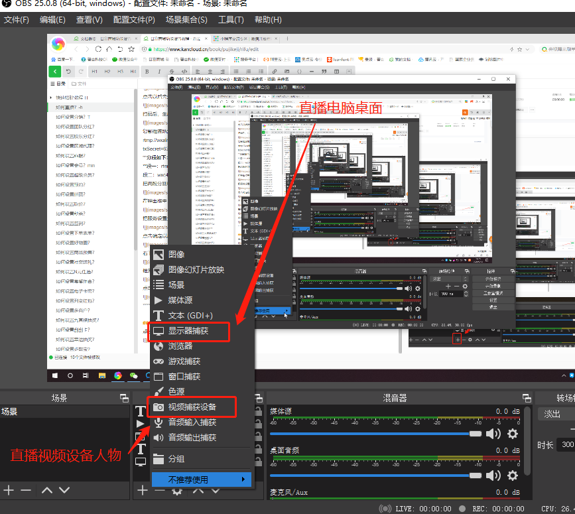Remove selected scene with minus button
The image size is (575, 514).
tap(26, 490)
